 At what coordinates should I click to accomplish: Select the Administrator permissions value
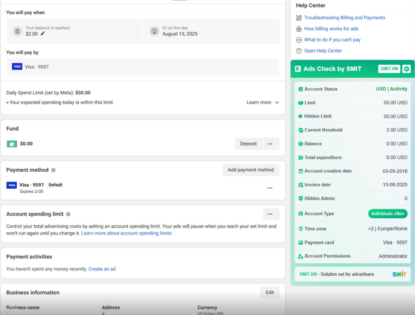(393, 256)
